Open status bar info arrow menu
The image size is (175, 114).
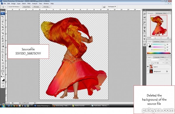pos(35,103)
